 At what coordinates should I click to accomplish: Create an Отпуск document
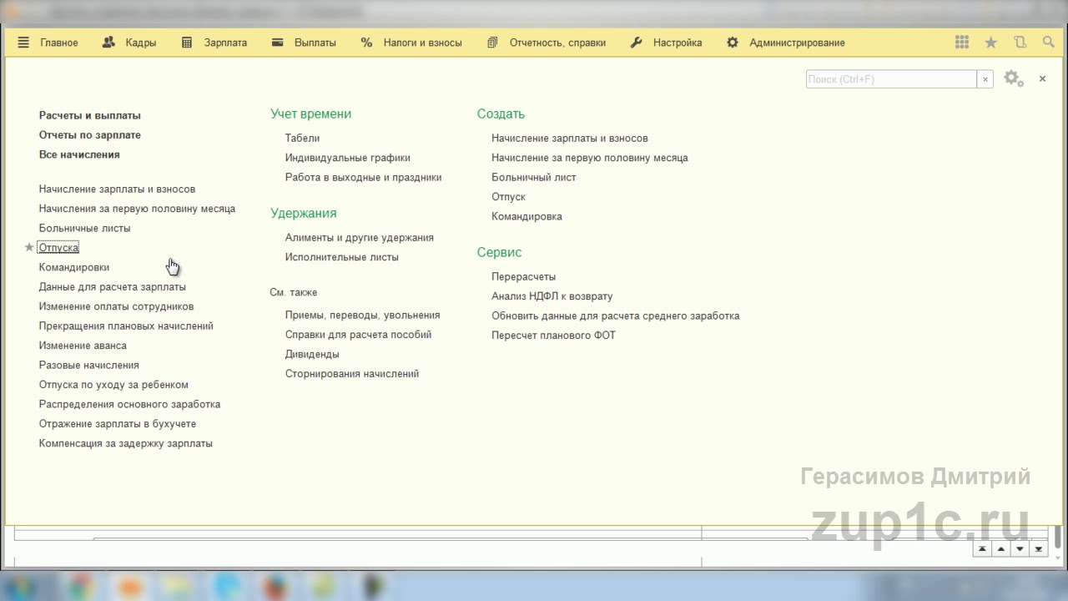point(509,197)
